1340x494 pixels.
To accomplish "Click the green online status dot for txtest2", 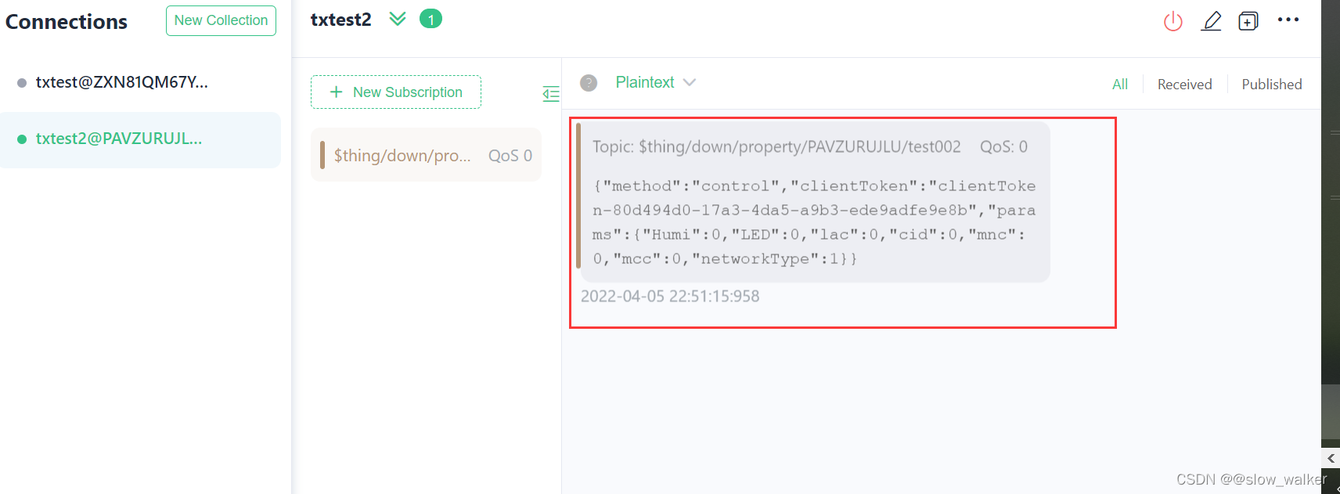I will (x=22, y=139).
